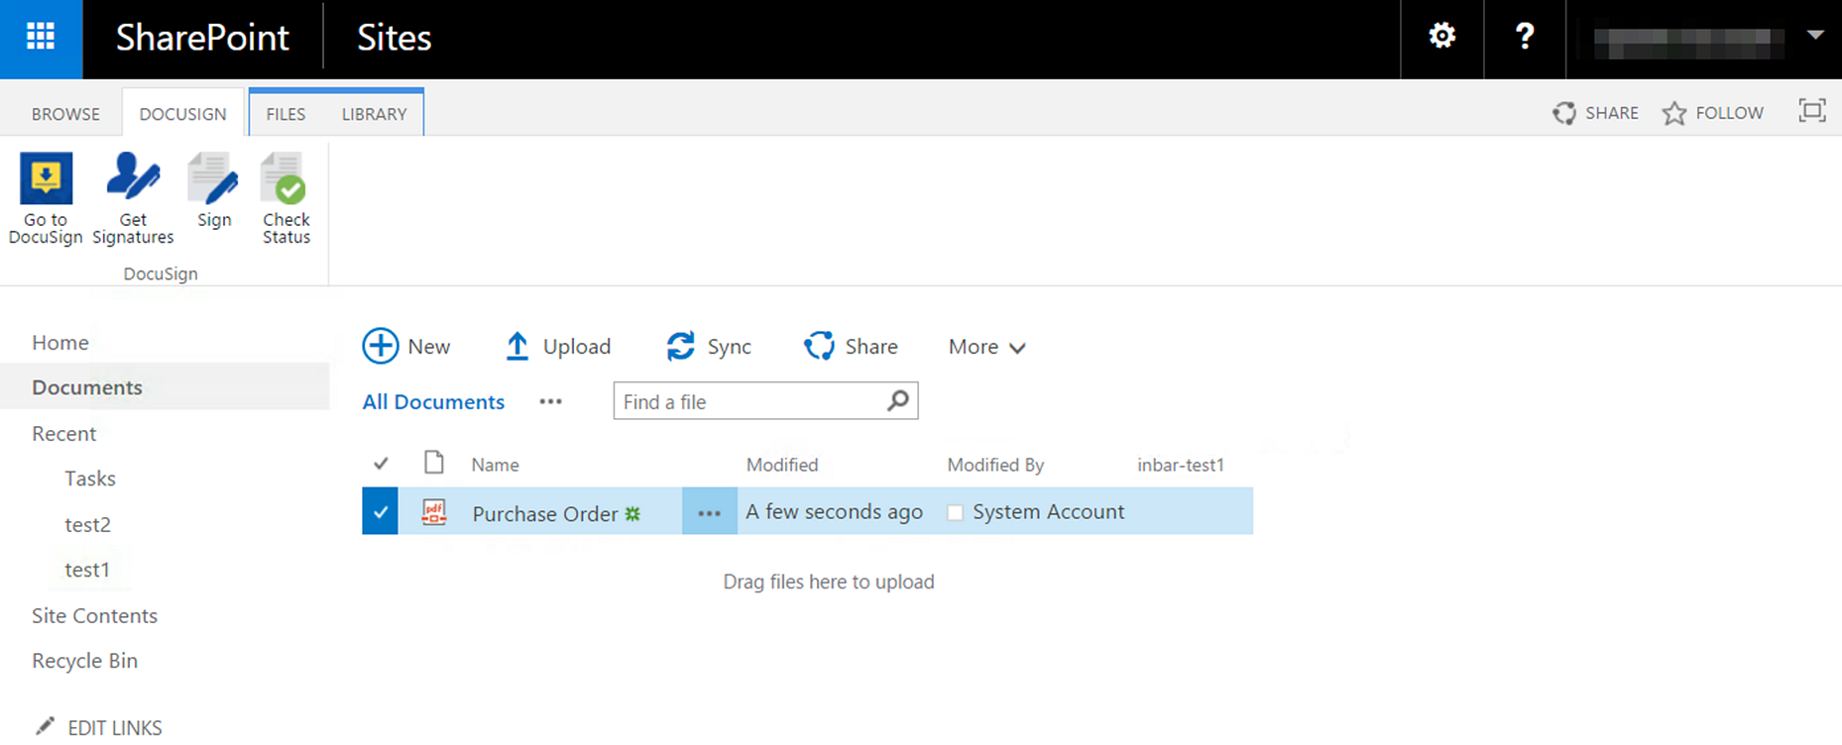Image resolution: width=1842 pixels, height=745 pixels.
Task: Open the Recycle Bin
Action: pyautogui.click(x=84, y=661)
